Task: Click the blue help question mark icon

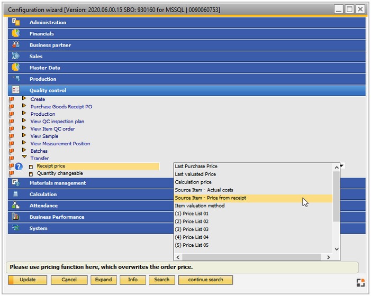Action: click(19, 166)
